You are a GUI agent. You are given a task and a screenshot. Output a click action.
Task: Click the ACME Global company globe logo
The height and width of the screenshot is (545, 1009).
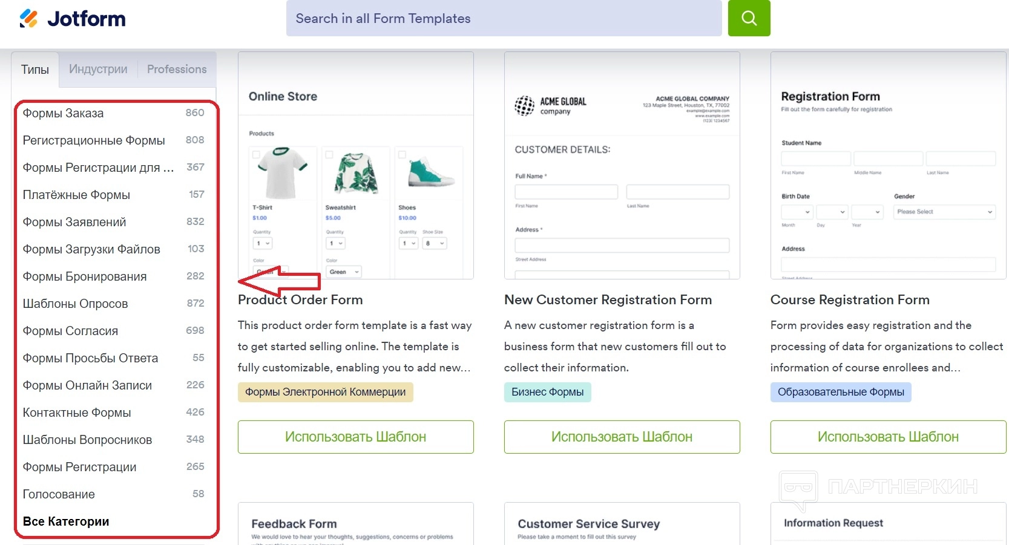(x=524, y=106)
